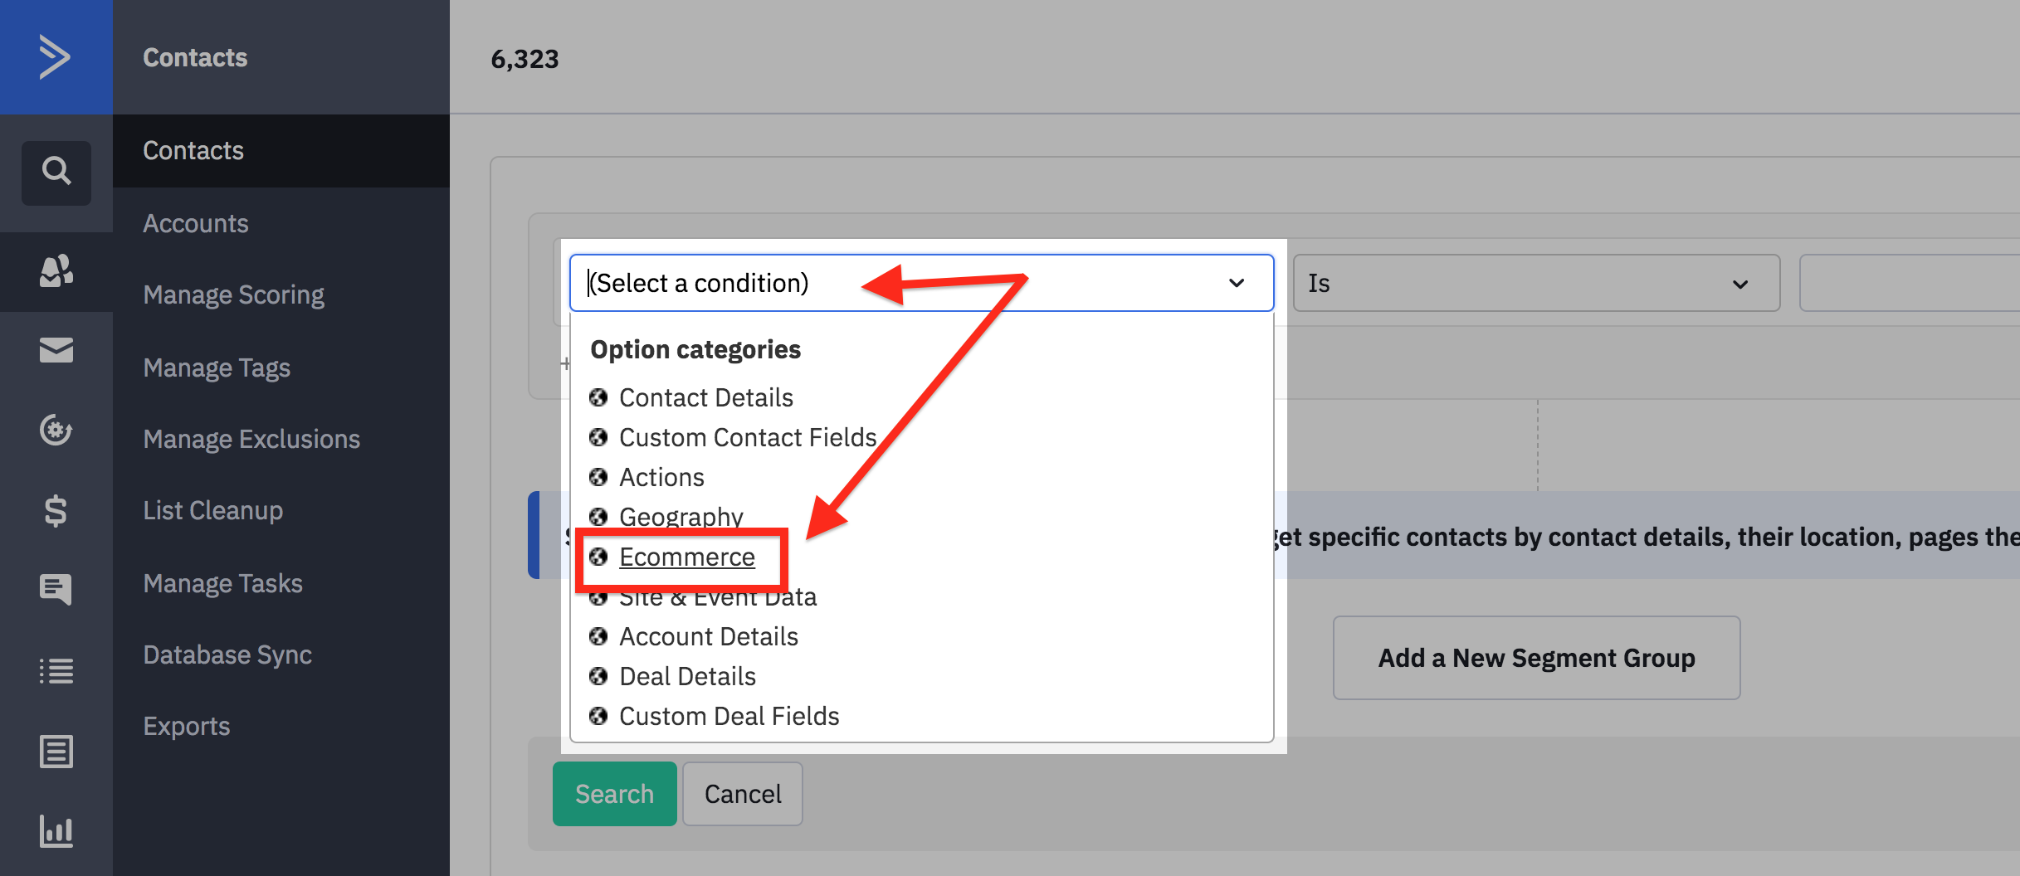Click the Contacts sidebar header

[x=195, y=57]
